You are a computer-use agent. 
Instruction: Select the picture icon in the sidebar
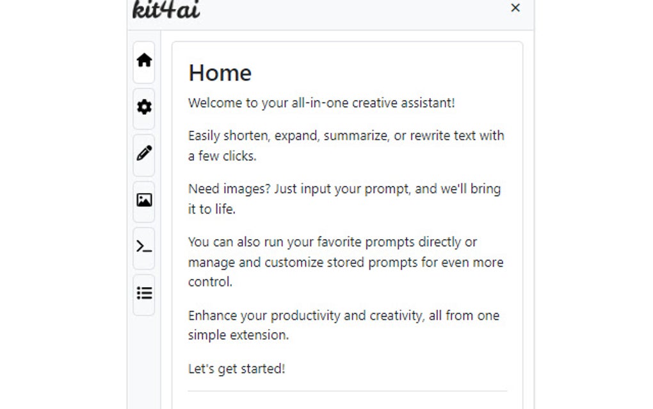pos(143,201)
